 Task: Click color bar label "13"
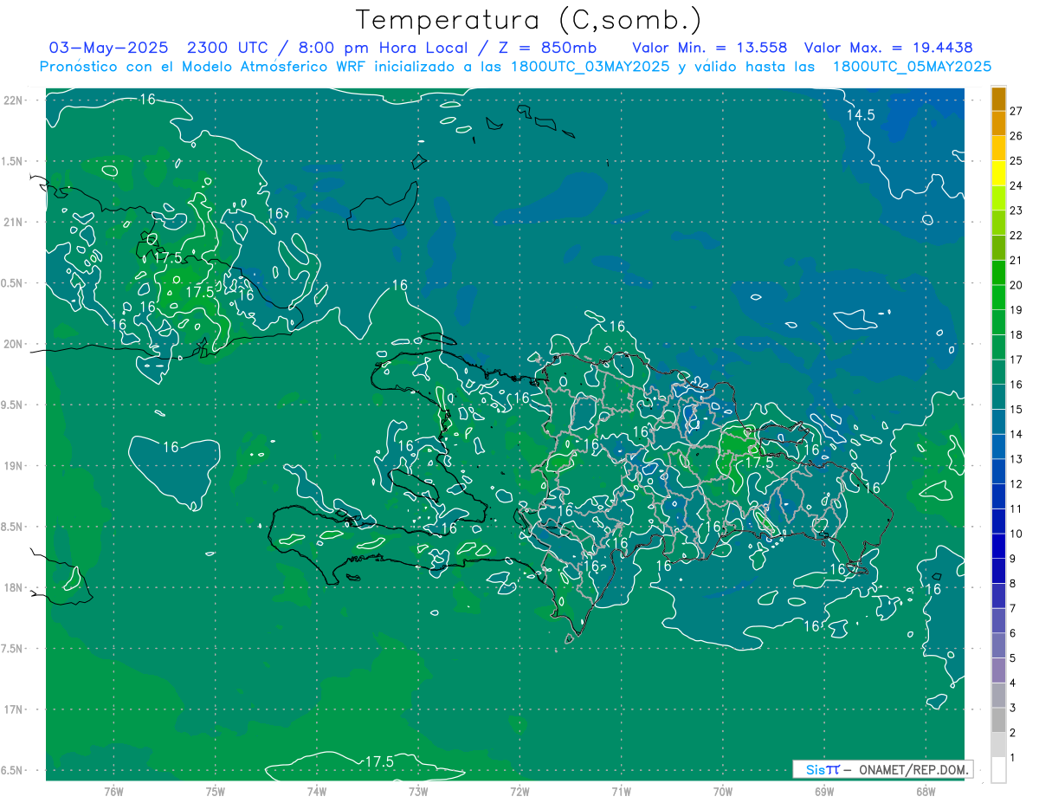click(1016, 459)
